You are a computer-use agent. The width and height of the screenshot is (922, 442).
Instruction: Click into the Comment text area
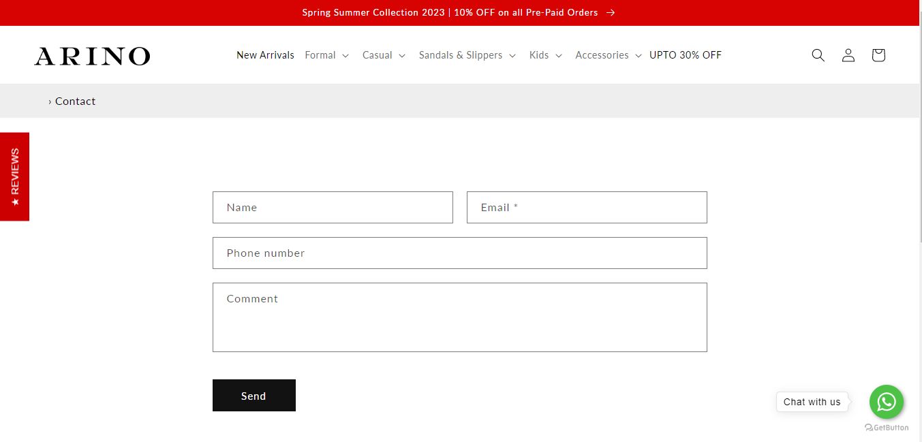460,317
